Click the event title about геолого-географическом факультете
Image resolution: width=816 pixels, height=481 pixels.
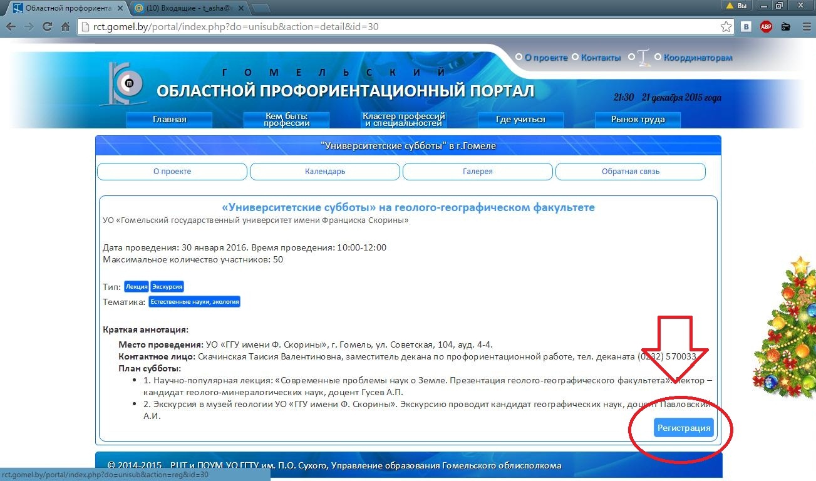408,207
